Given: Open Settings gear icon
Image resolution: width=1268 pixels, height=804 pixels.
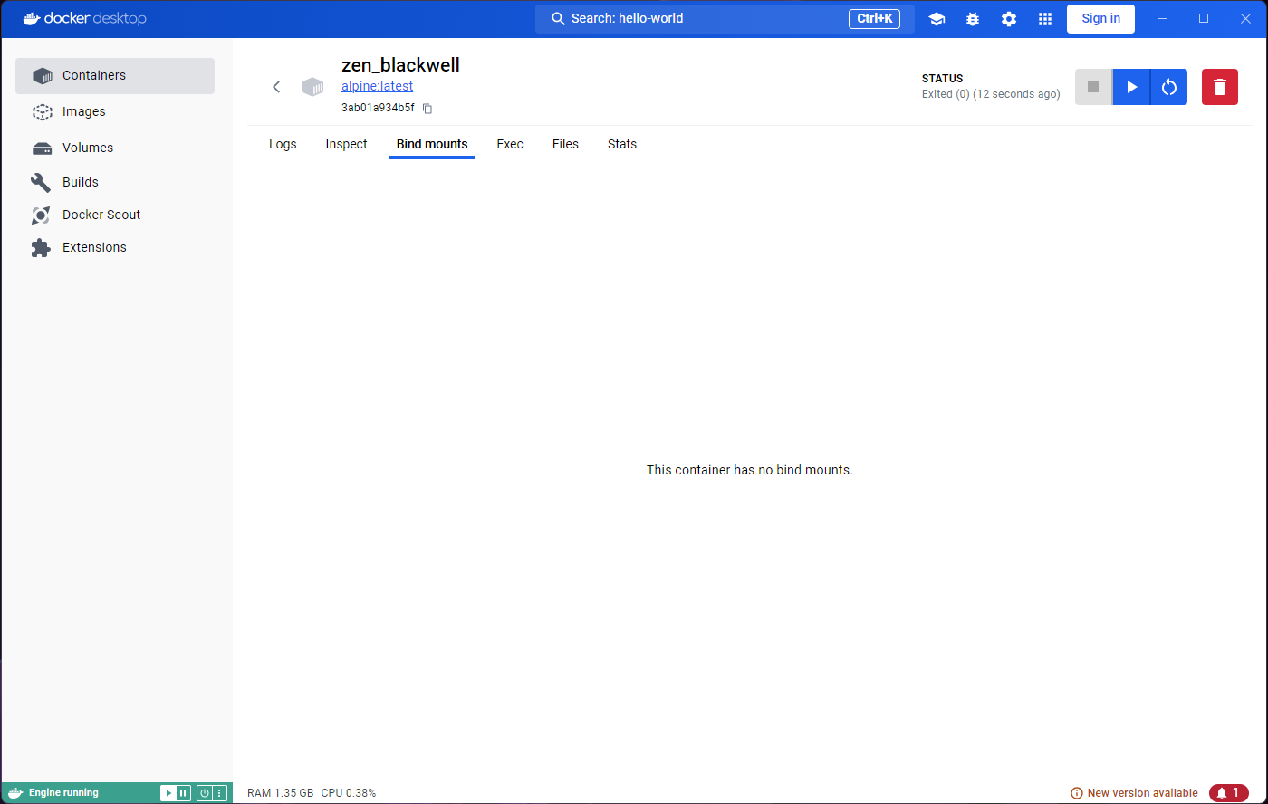Looking at the screenshot, I should coord(1009,19).
